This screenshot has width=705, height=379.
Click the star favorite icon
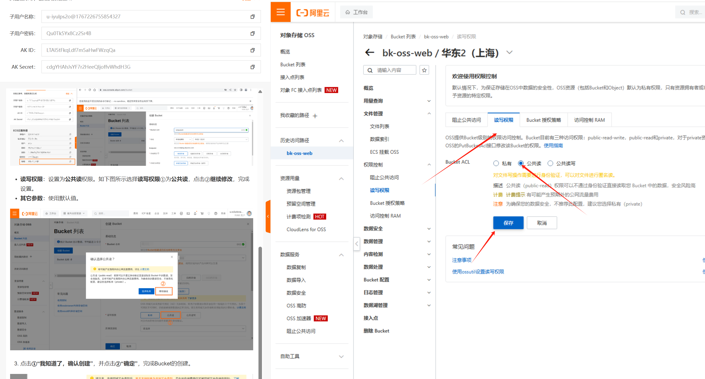click(x=424, y=70)
